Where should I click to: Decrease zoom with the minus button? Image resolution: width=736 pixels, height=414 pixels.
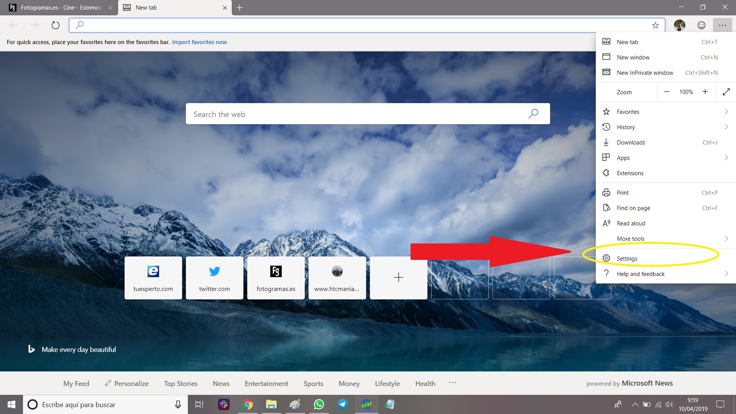click(x=667, y=92)
